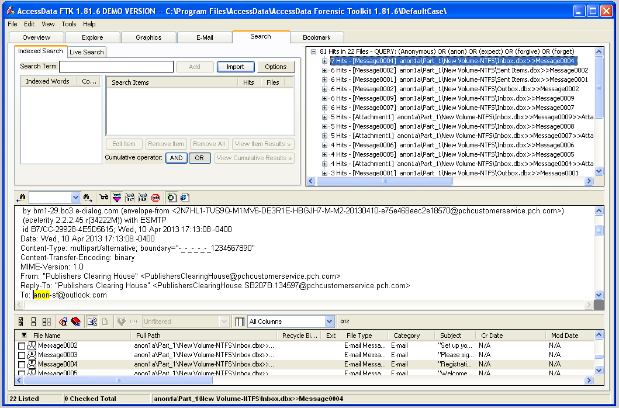This screenshot has width=619, height=408.
Task: Check the box for Message0002
Action: coord(22,346)
